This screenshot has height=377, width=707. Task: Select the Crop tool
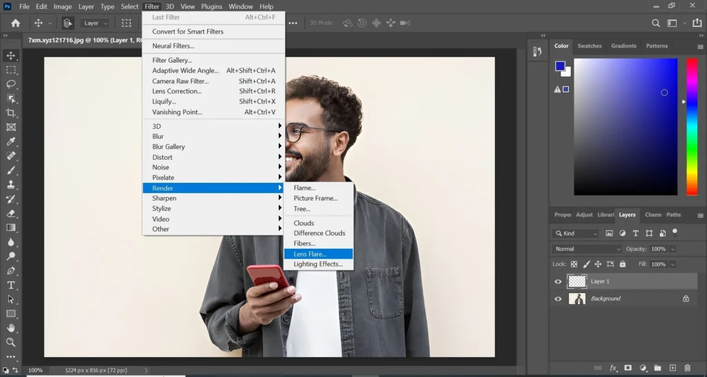11,113
